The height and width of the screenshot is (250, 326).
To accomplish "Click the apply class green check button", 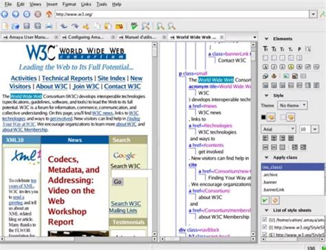I will point(265,201).
